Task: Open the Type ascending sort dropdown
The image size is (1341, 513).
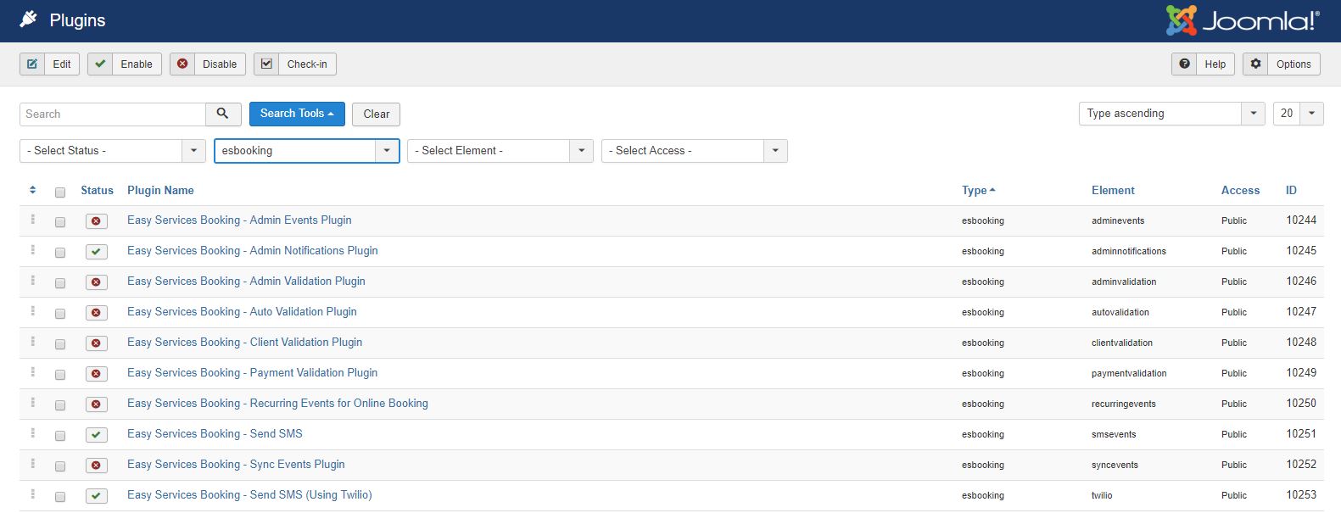Action: point(1172,114)
